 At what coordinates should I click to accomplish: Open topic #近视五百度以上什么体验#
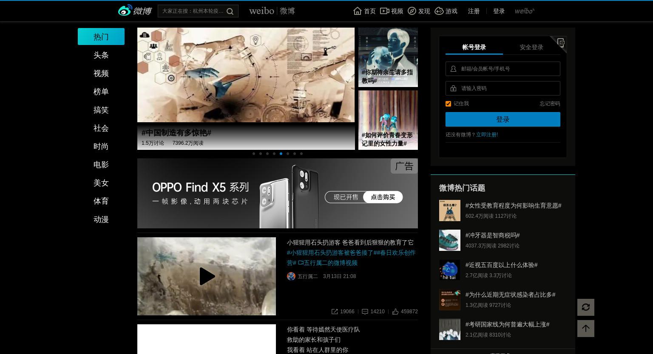pyautogui.click(x=501, y=265)
